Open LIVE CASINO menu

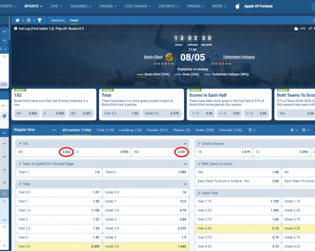tap(137, 6)
